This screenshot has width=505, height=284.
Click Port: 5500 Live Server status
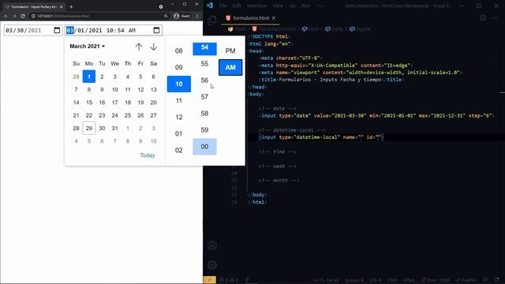click(x=436, y=280)
